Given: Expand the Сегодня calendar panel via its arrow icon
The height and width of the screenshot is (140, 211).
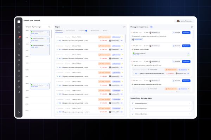Looking at the screenshot, I should (49, 27).
